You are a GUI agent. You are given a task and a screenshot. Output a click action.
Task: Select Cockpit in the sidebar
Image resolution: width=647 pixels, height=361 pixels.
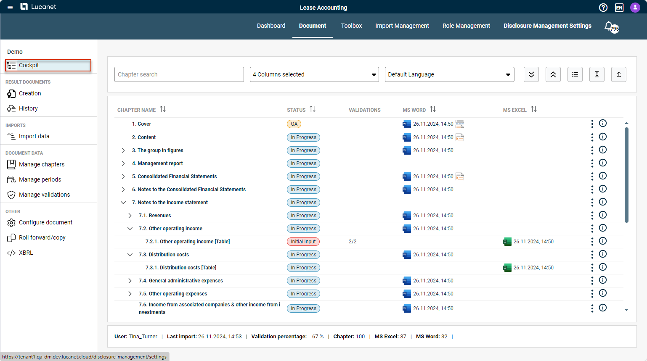(x=48, y=65)
